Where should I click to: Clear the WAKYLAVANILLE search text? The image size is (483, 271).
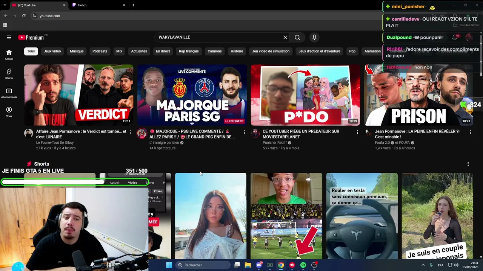(285, 37)
